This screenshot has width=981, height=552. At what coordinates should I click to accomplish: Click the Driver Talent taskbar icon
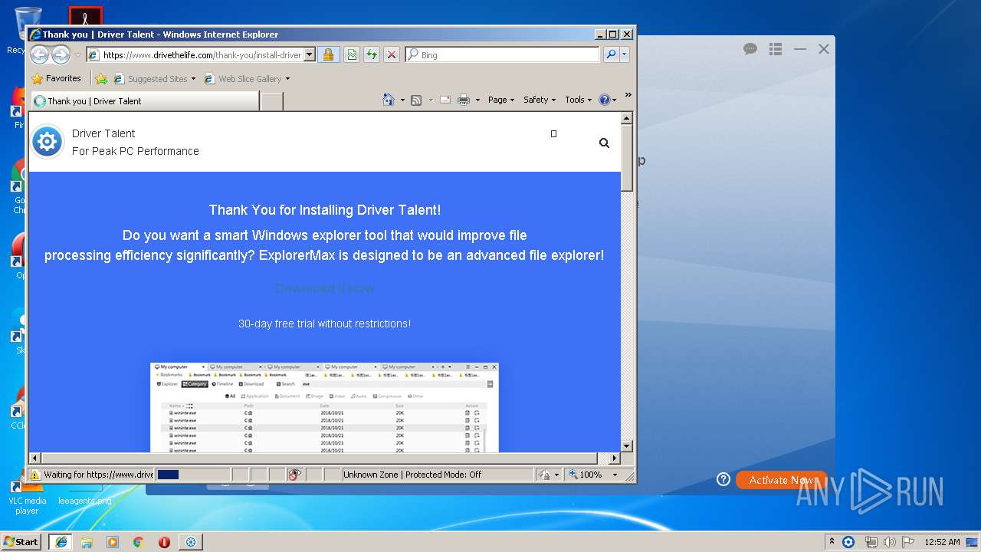pyautogui.click(x=191, y=542)
